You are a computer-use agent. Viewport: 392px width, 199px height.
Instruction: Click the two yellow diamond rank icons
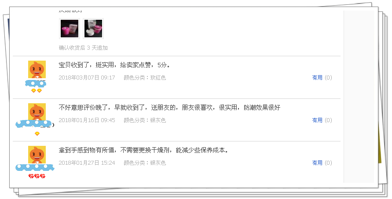point(37,90)
